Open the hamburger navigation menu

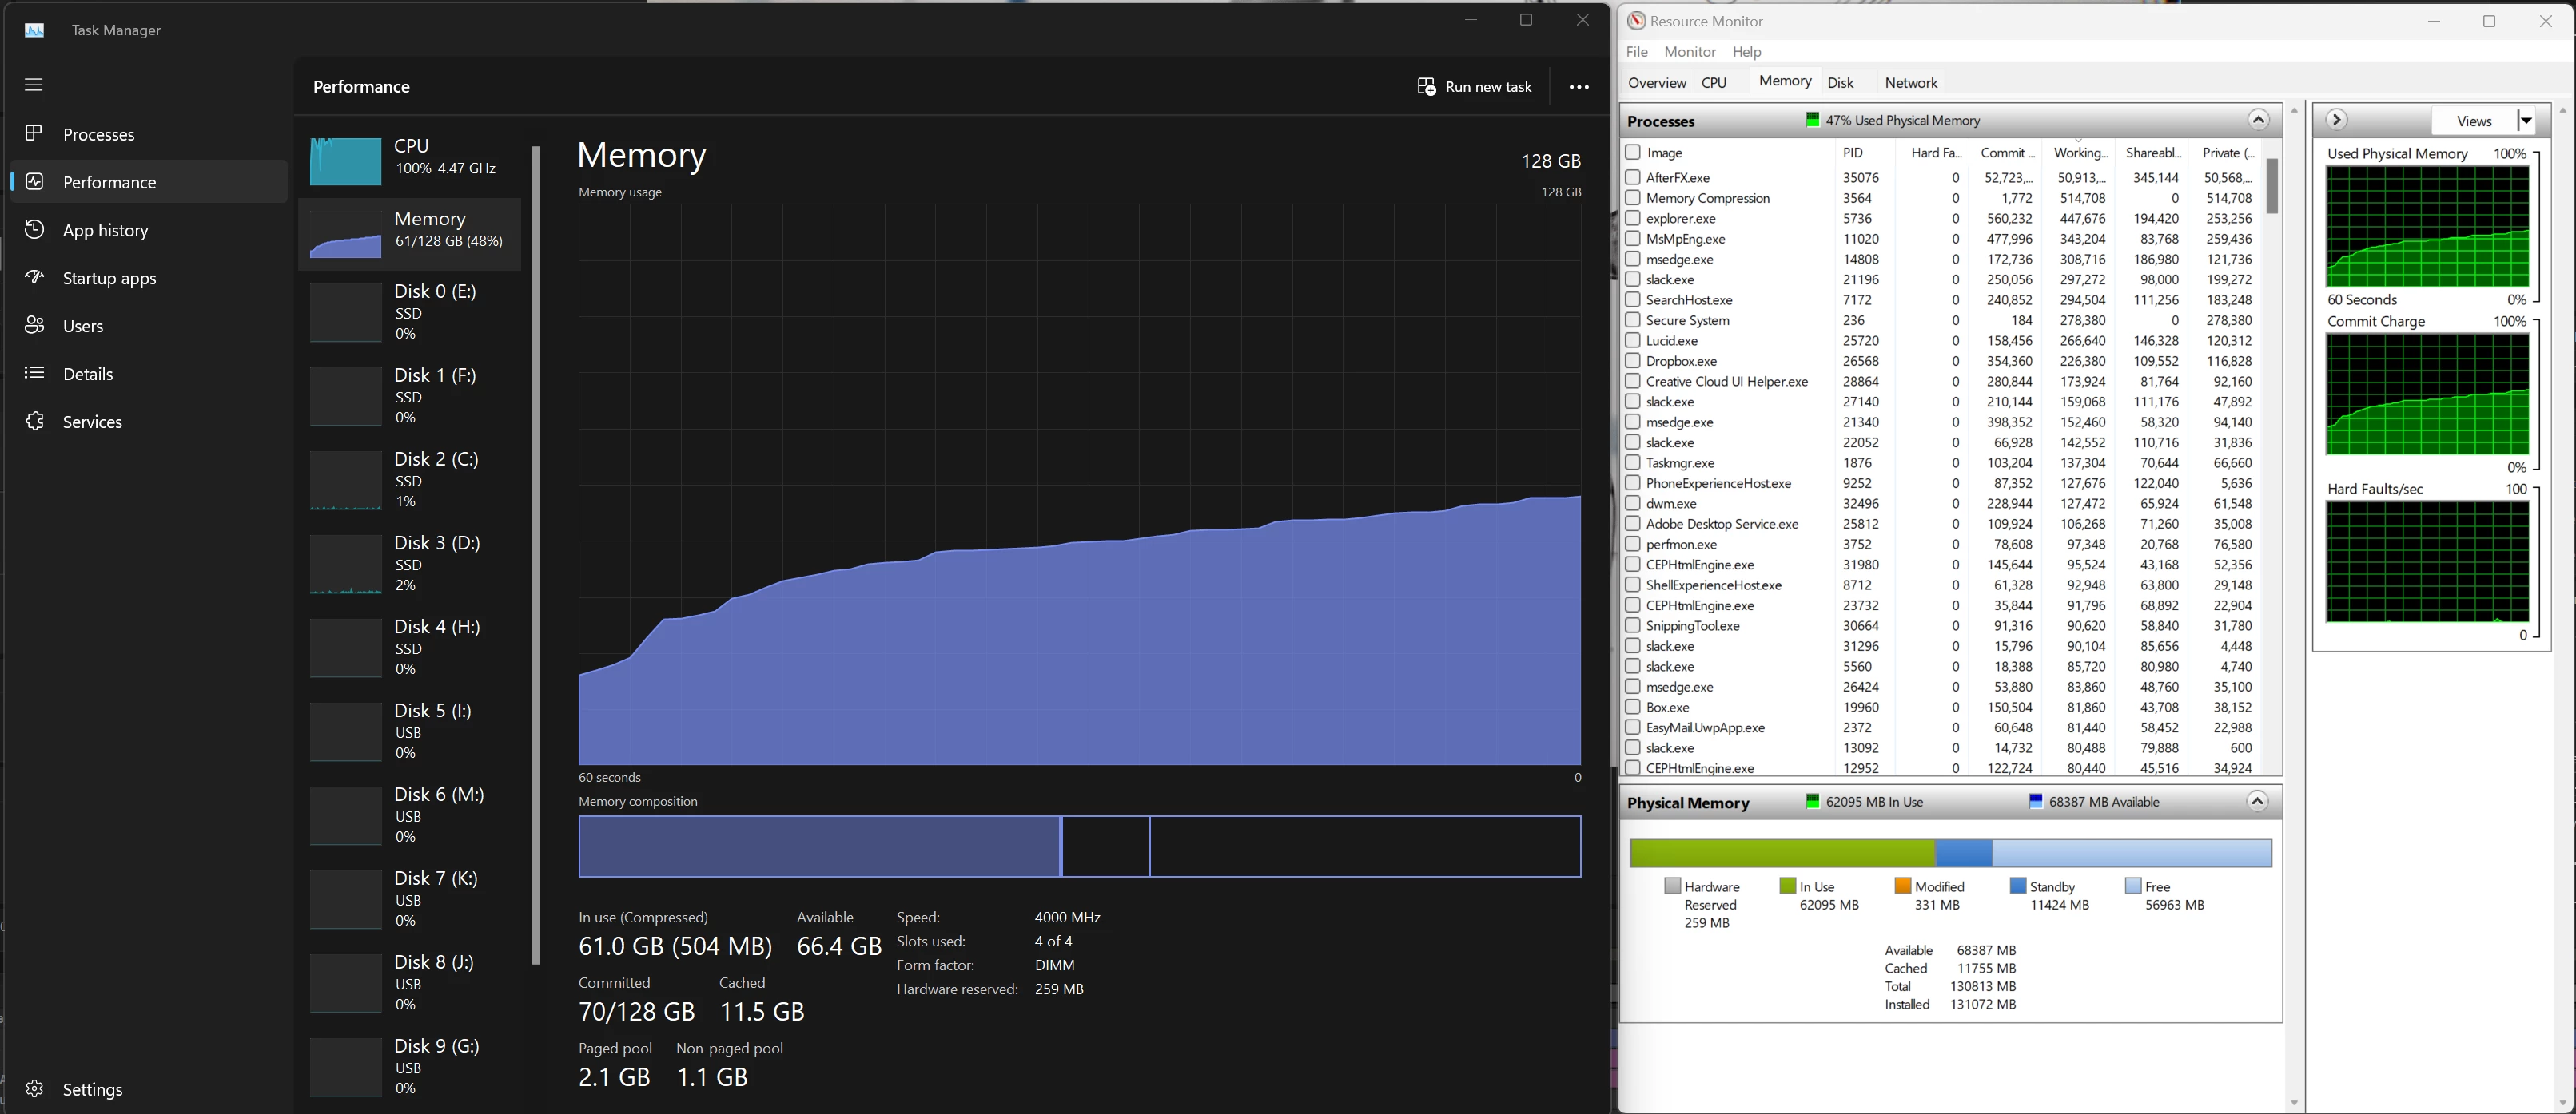(33, 85)
